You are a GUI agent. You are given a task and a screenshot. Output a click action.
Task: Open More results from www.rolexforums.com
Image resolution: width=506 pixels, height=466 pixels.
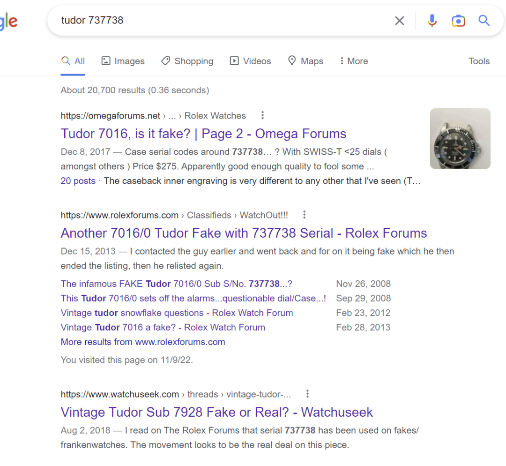(142, 342)
